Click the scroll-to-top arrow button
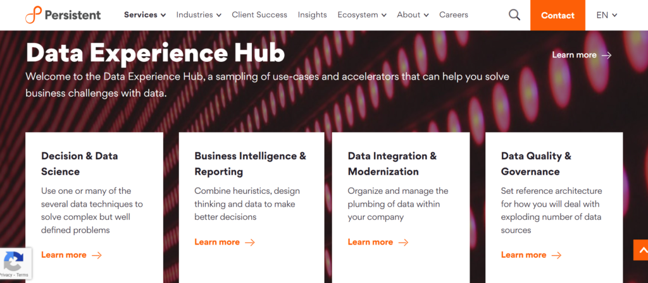648x283 pixels. [640, 250]
